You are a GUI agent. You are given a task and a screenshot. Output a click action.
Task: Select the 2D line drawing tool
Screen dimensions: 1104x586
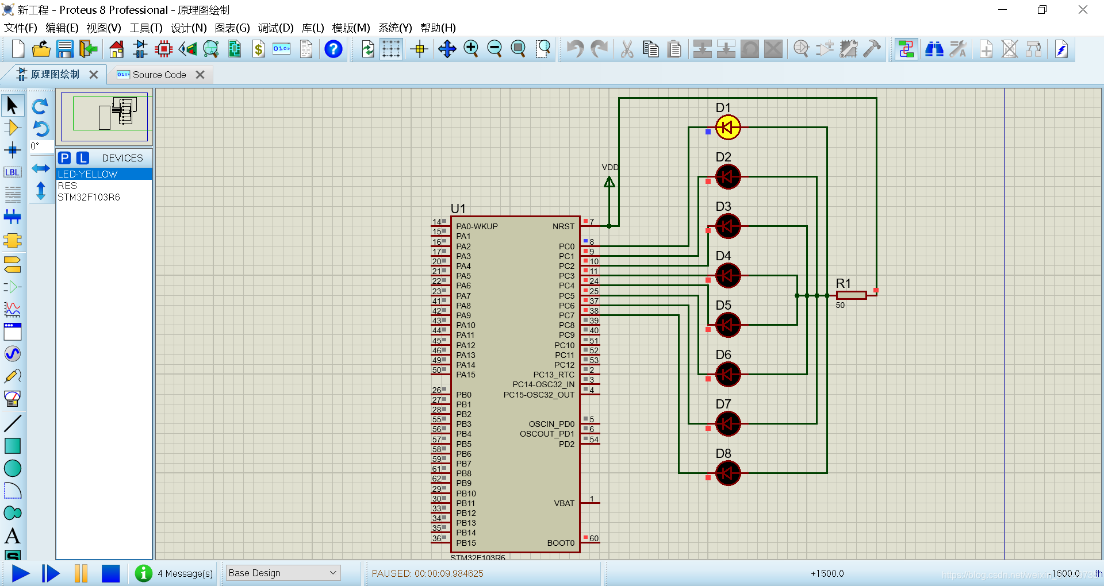tap(13, 424)
